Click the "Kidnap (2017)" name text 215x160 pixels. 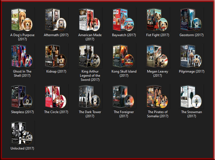56,71
